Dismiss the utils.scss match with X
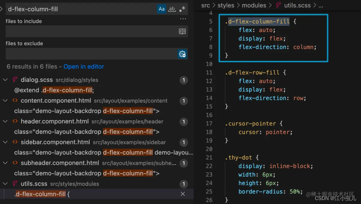This screenshot has height=204, width=361. click(183, 194)
